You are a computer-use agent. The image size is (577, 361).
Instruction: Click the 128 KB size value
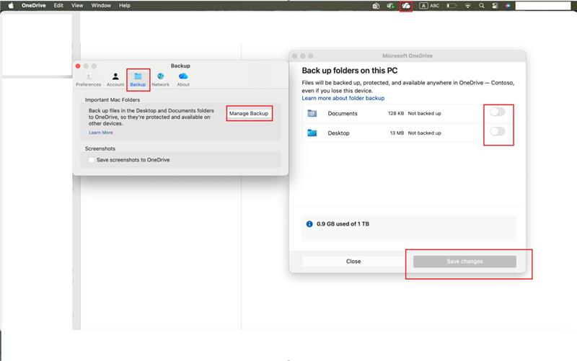point(396,114)
